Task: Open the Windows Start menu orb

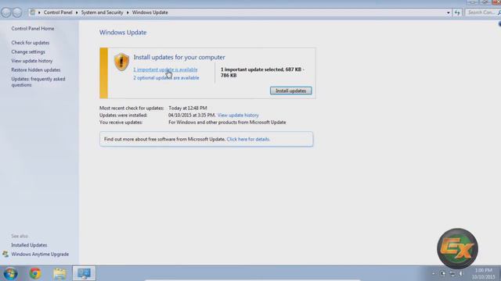Action: (10, 273)
